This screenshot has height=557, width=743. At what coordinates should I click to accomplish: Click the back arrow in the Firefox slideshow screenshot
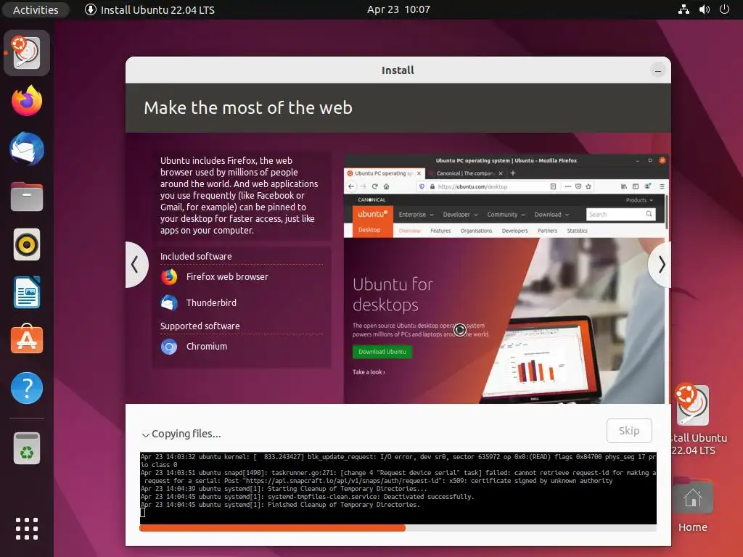tap(351, 186)
